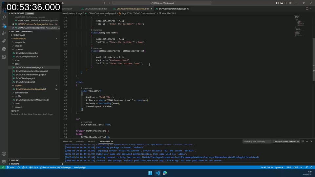Click the notifications bell in status bar
Screen dimensions: 315x177
click(311, 167)
